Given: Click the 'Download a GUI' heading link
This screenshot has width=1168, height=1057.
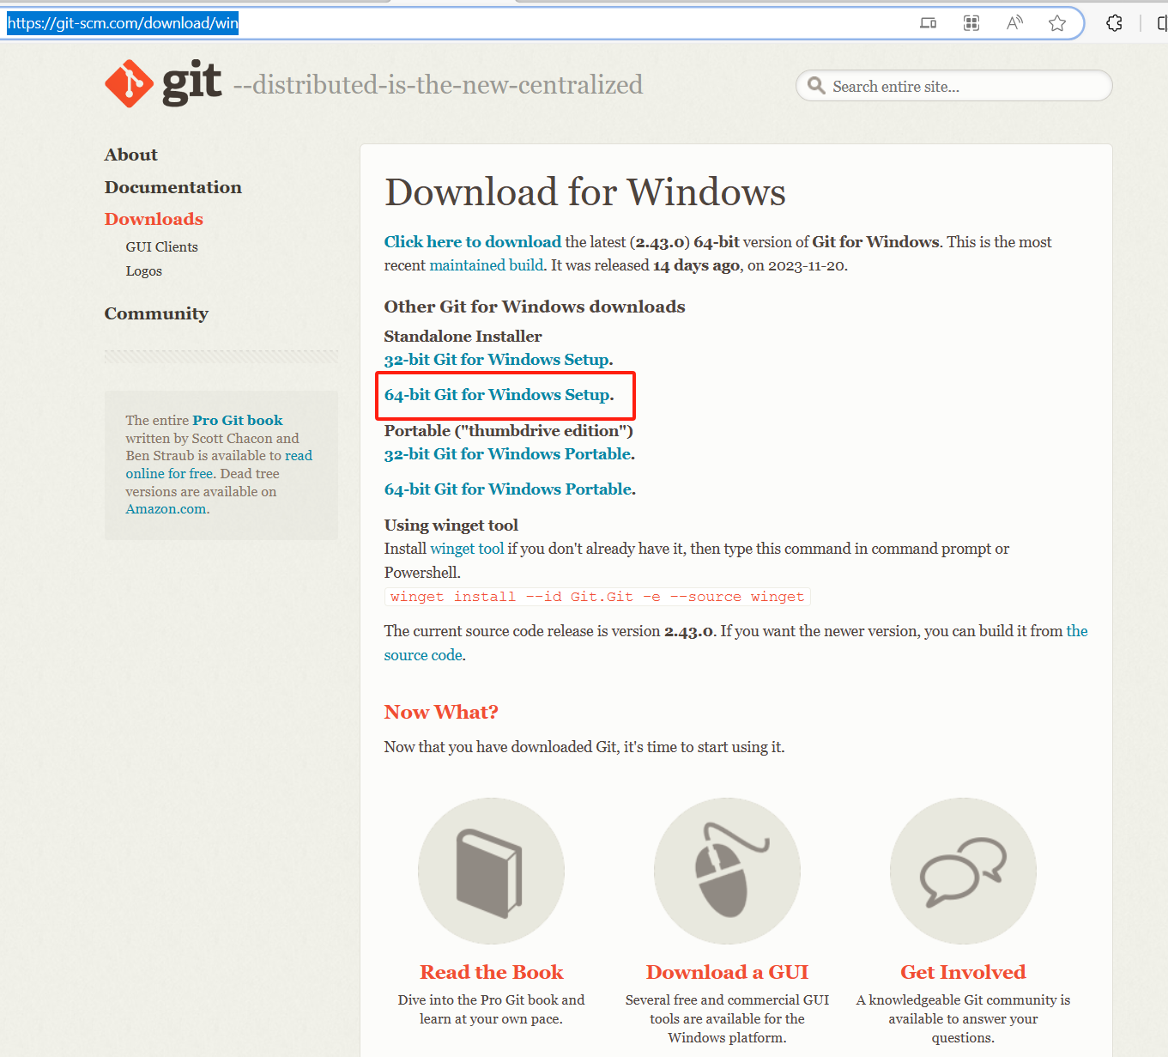Looking at the screenshot, I should point(727,972).
